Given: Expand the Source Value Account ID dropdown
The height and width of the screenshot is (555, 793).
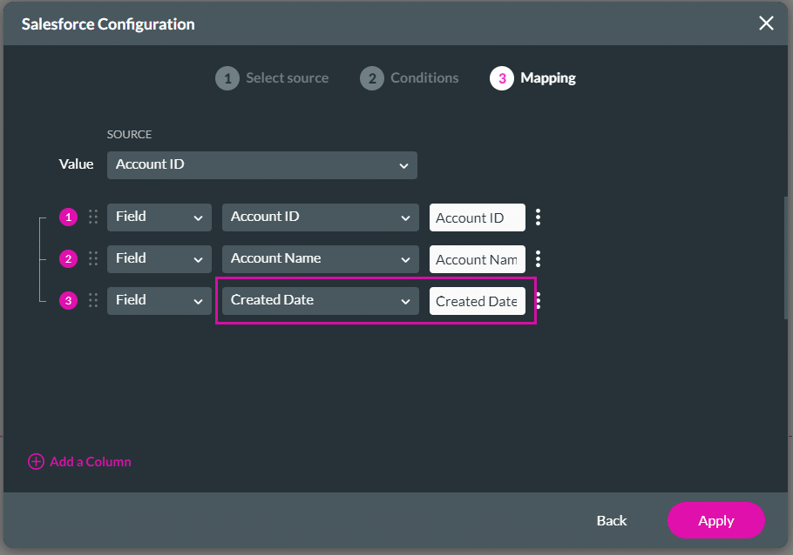Looking at the screenshot, I should coord(261,165).
